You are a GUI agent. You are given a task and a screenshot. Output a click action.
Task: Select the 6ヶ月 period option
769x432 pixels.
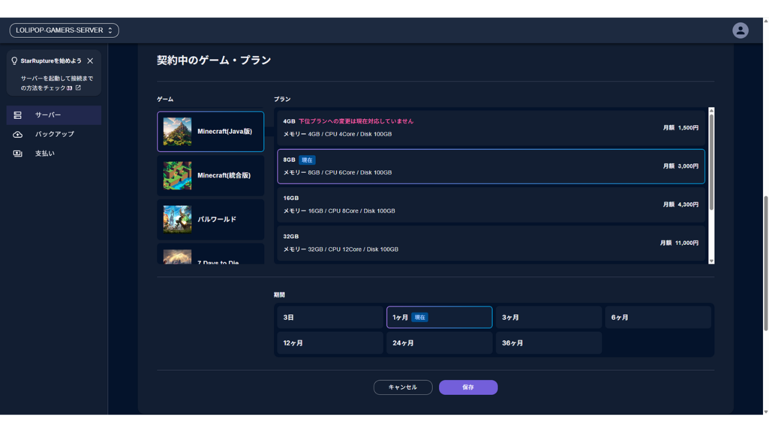pyautogui.click(x=658, y=317)
